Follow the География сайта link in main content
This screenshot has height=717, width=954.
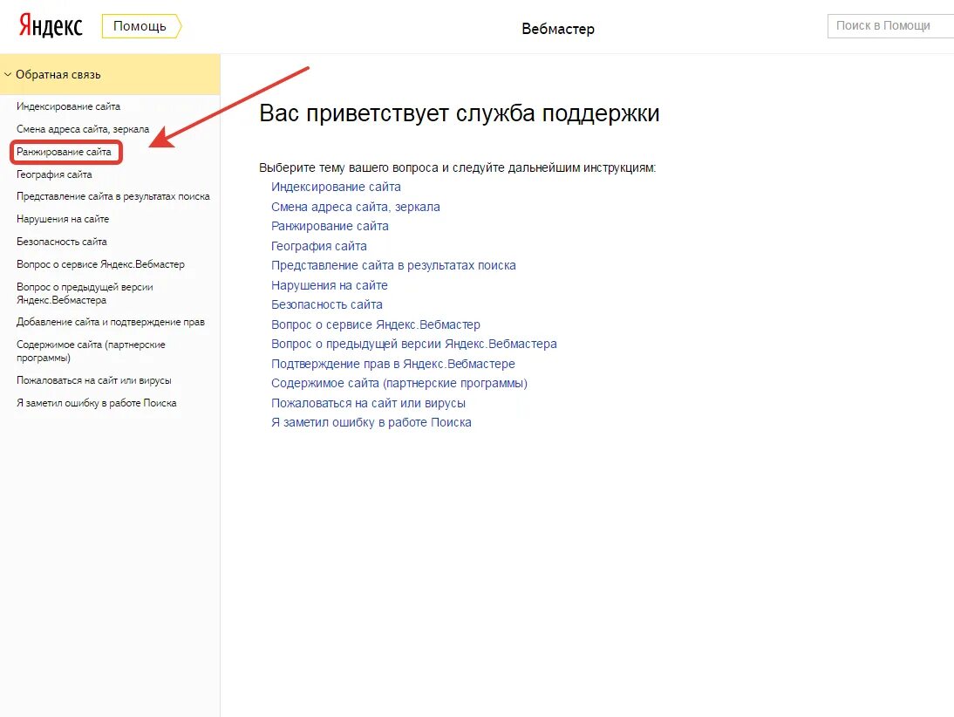click(x=319, y=246)
